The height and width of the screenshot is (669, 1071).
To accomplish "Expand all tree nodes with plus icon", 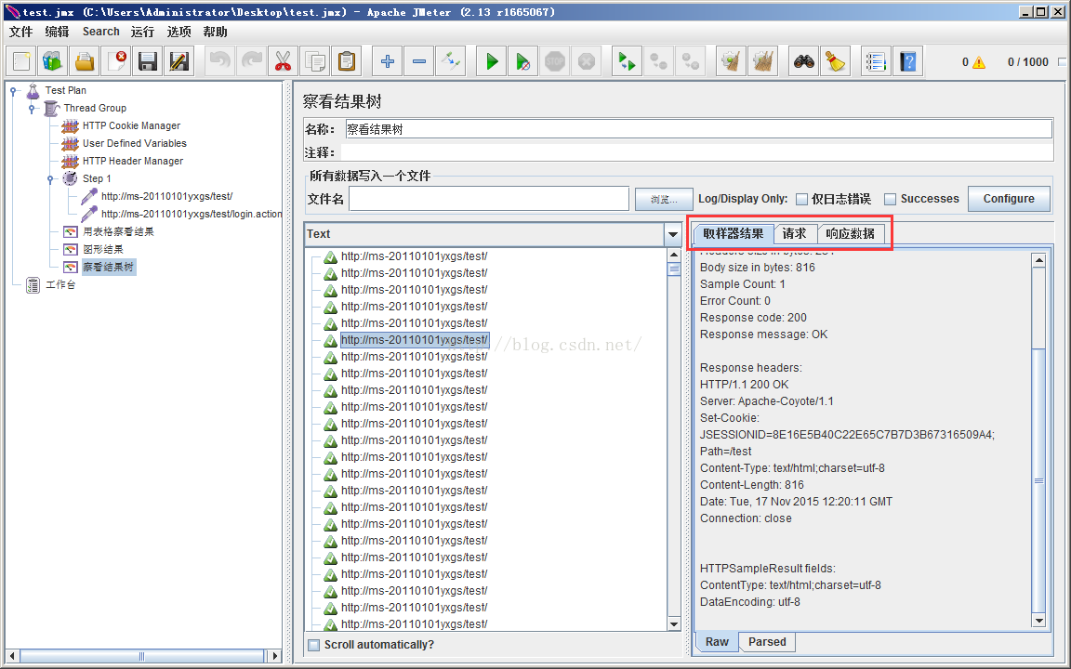I will click(x=388, y=61).
